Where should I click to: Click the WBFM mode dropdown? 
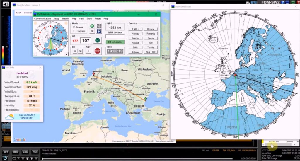point(292,141)
